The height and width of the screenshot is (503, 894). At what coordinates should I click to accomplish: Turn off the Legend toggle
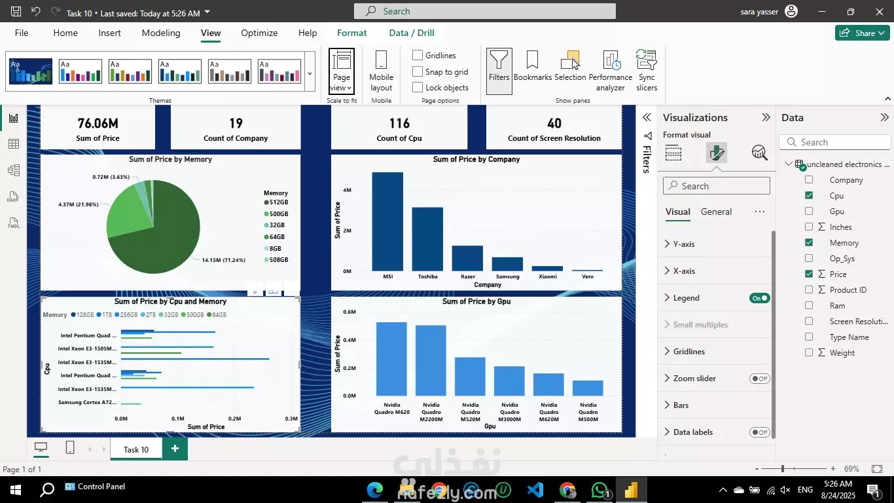click(x=760, y=298)
